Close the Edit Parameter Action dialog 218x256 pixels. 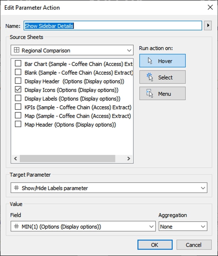[x=210, y=7]
